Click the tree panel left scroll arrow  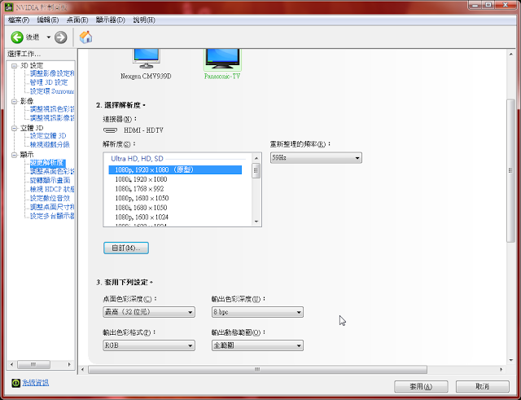(x=12, y=365)
